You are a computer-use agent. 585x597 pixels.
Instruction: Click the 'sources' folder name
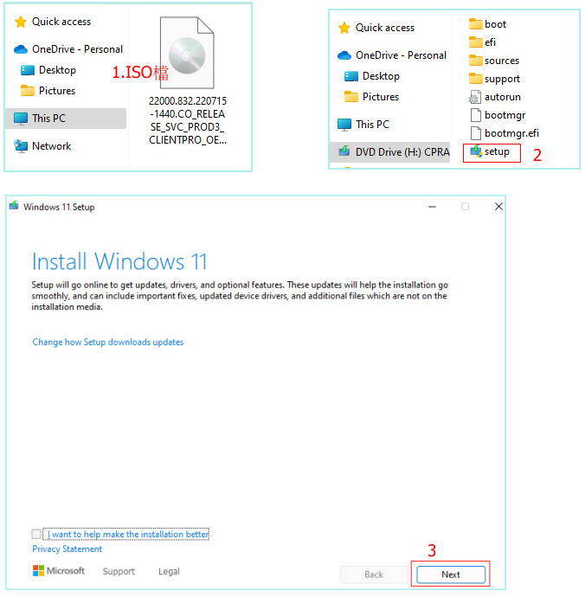click(502, 61)
